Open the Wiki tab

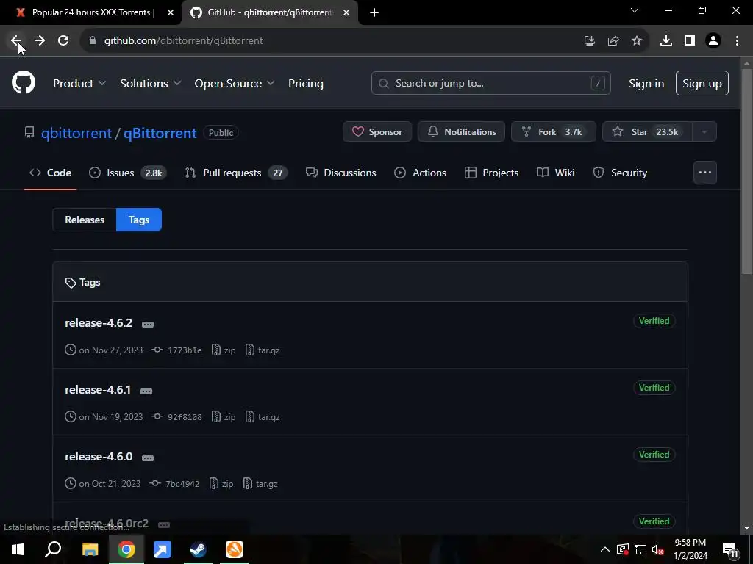point(556,173)
